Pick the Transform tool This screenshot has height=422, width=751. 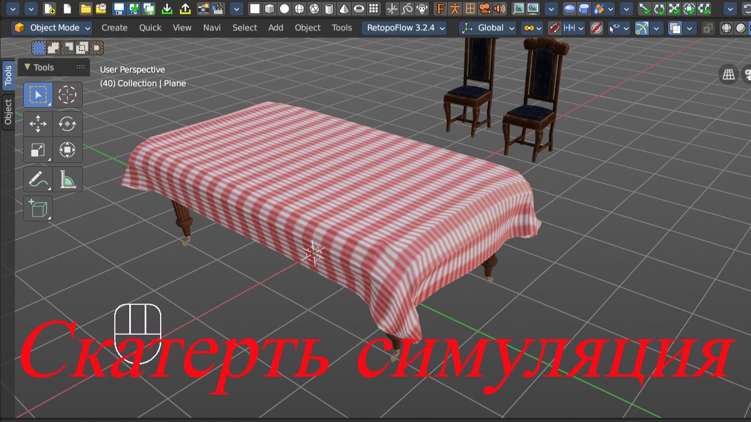click(67, 150)
